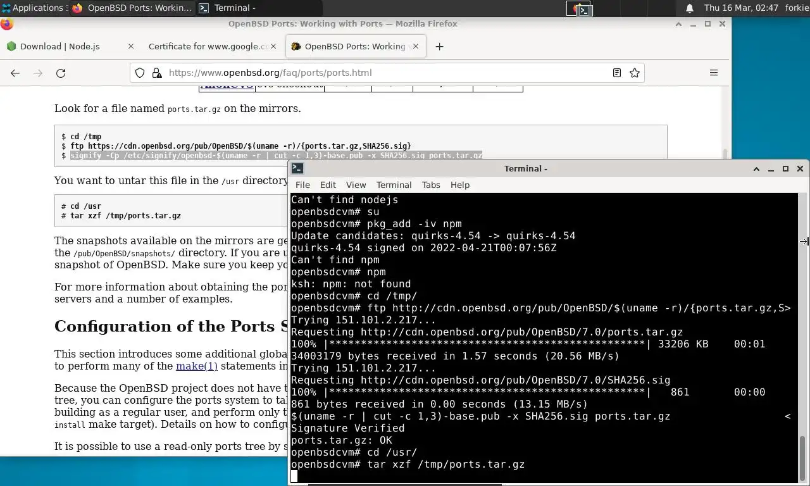Screen dimensions: 810x486
Task: Click 'Can't find nodejs' line in Terminal
Action: pyautogui.click(x=344, y=200)
